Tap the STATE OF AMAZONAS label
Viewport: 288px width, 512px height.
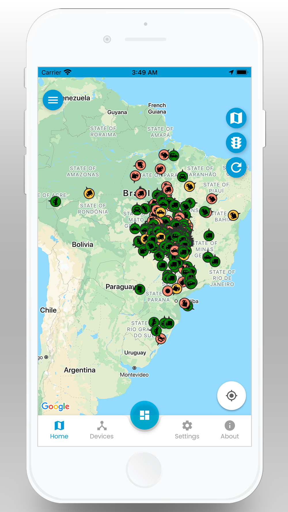point(83,171)
